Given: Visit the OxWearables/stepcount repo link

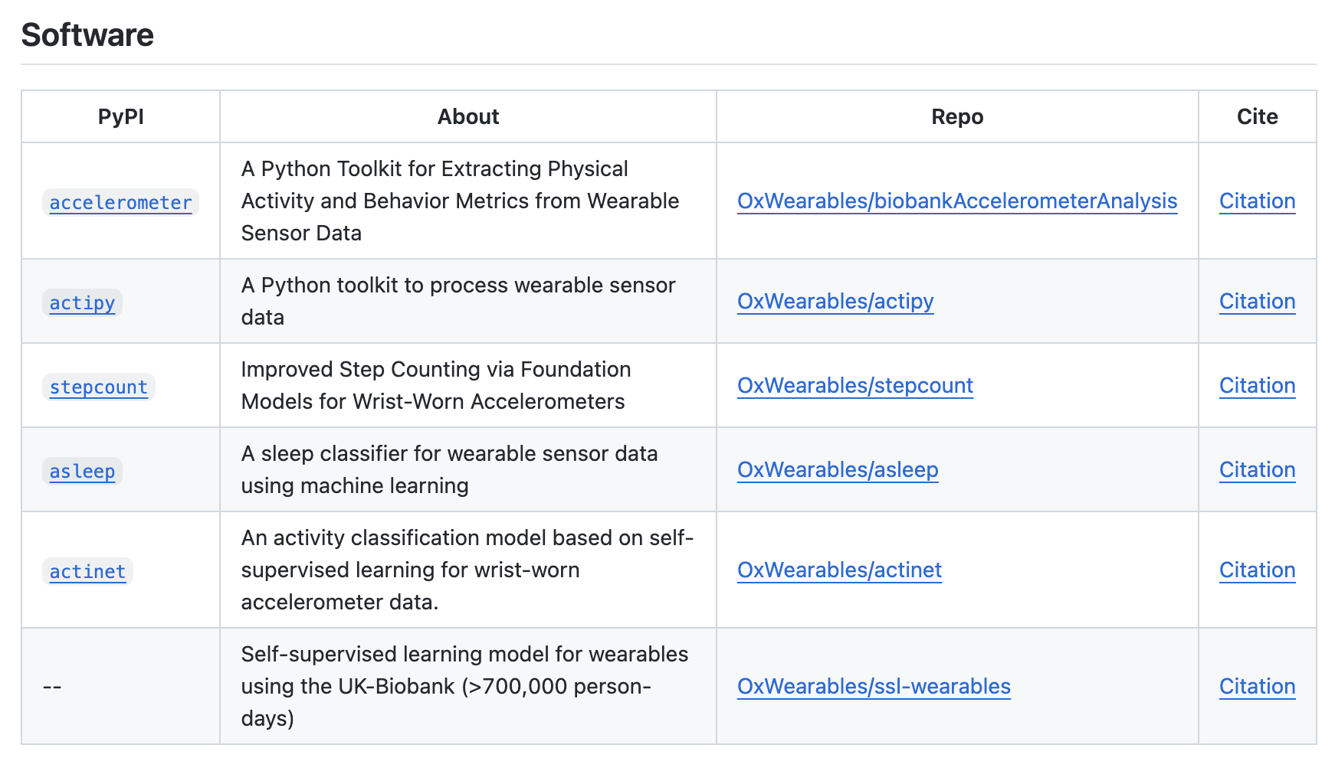Looking at the screenshot, I should (x=855, y=386).
